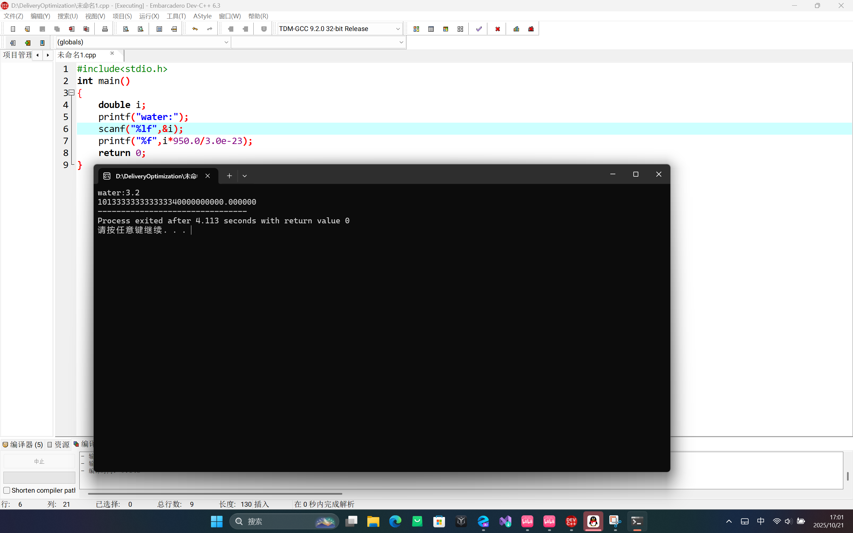This screenshot has width=853, height=533.
Task: Enable the Shorten compiler paths checkbox
Action: (x=7, y=490)
